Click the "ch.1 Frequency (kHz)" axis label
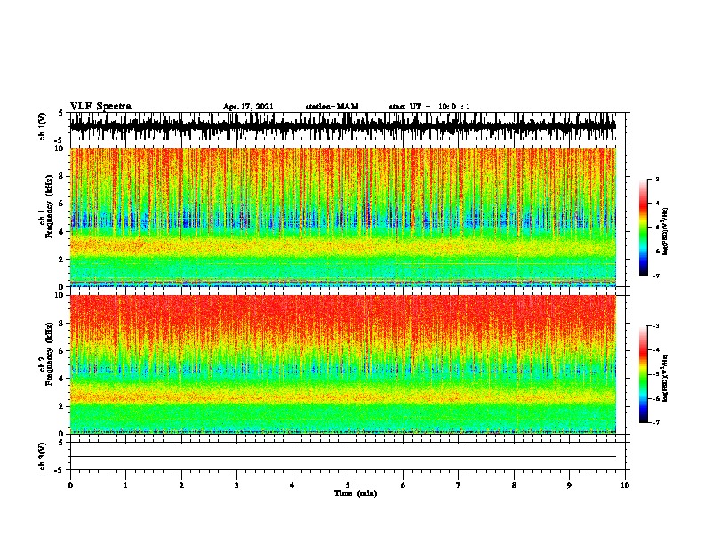 [x=46, y=207]
